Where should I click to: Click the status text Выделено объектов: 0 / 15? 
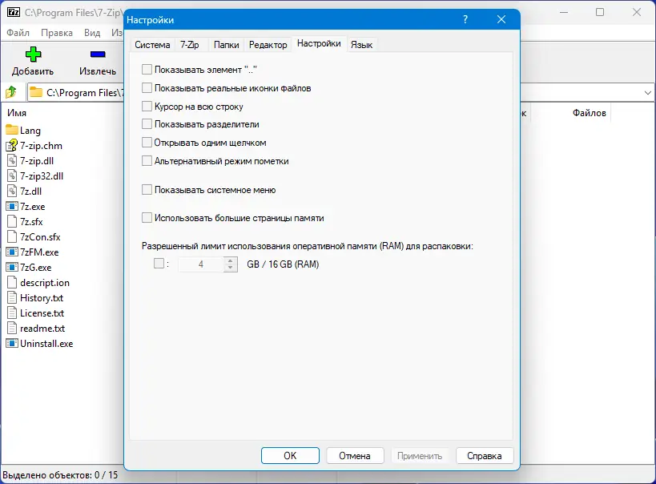(x=60, y=475)
